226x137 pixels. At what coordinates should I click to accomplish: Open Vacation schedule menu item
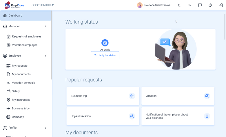click(23, 83)
